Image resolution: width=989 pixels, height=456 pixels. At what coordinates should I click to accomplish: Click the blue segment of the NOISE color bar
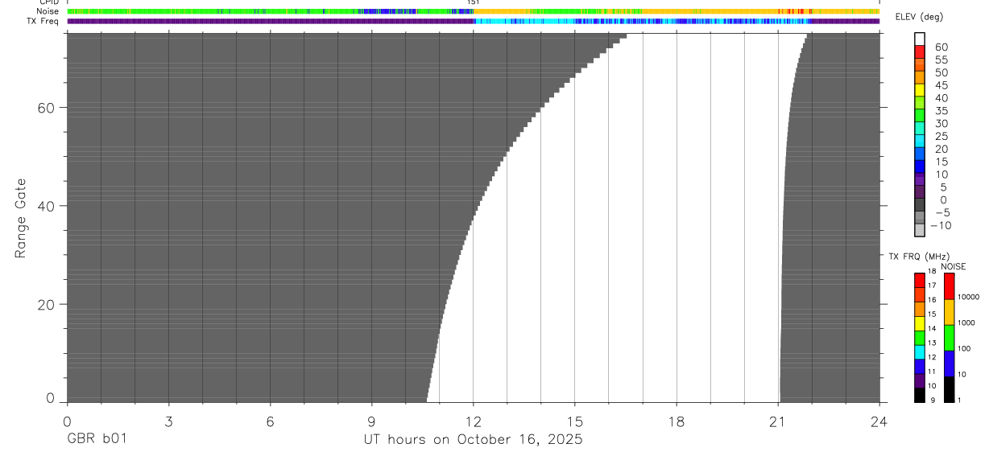[949, 364]
